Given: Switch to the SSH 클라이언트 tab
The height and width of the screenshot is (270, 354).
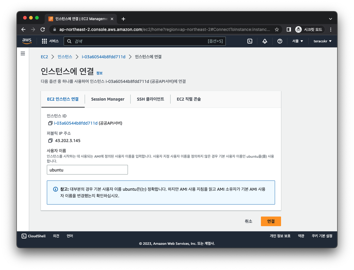Looking at the screenshot, I should tap(150, 99).
